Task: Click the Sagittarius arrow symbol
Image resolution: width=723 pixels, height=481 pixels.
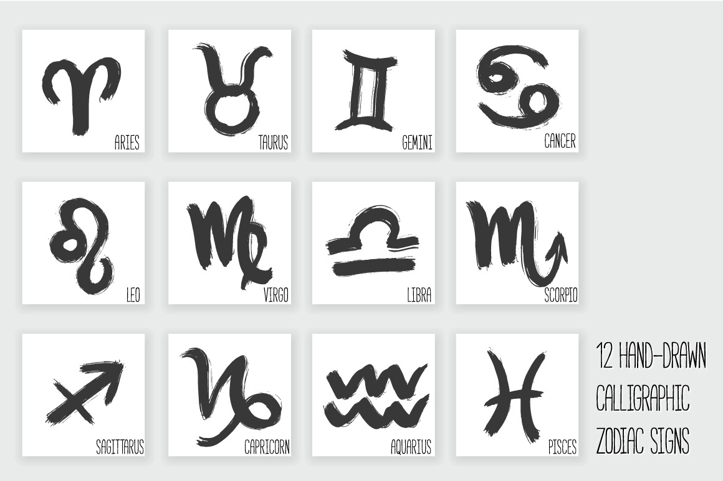Action: point(85,393)
